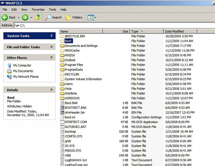
Task: Open the File menu
Action: tap(5, 9)
